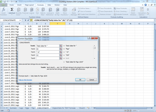The image size is (156, 112).
Task: Click into the Text4 field containing E2
Action: [48, 55]
